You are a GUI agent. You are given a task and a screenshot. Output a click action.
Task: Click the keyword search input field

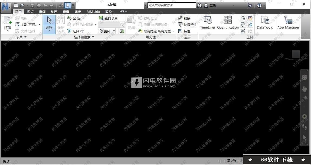[172, 5]
